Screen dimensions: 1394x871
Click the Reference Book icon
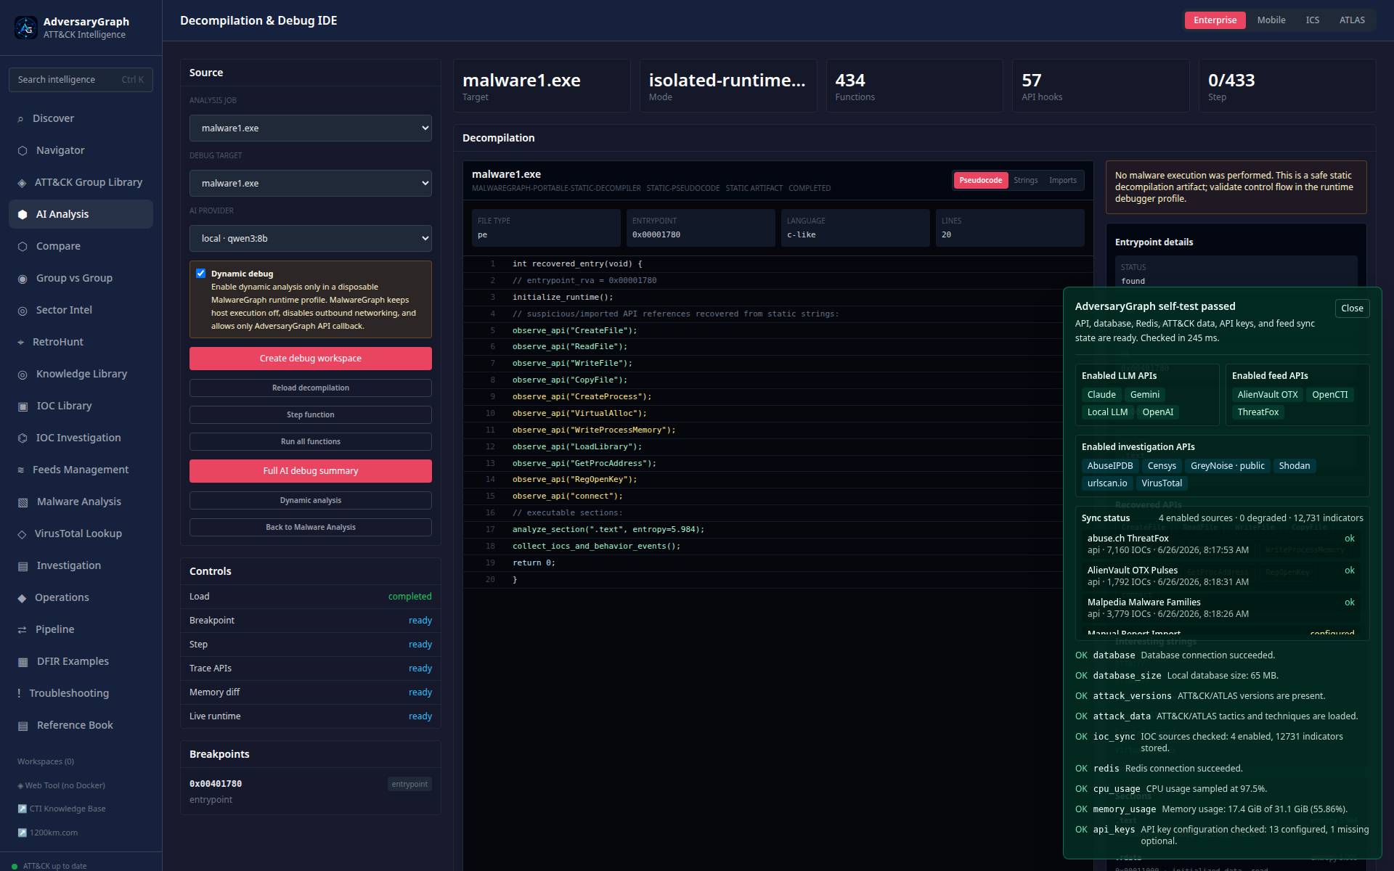pyautogui.click(x=23, y=725)
